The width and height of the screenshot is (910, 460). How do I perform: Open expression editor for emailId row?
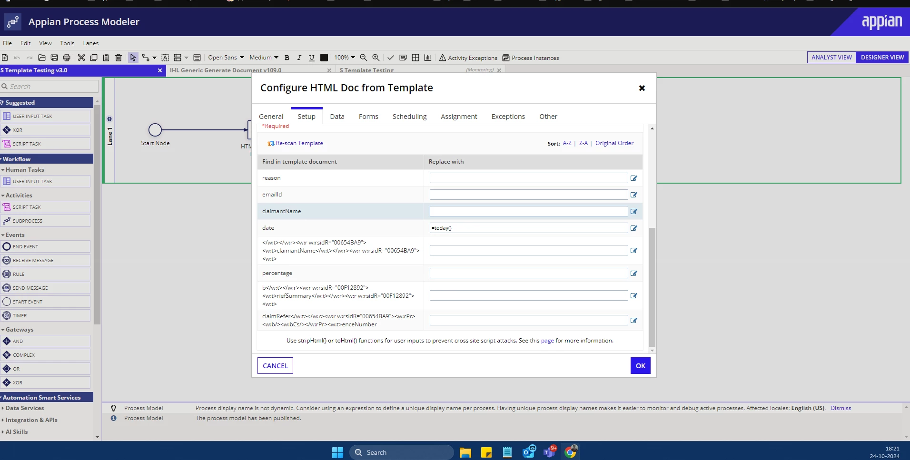634,195
